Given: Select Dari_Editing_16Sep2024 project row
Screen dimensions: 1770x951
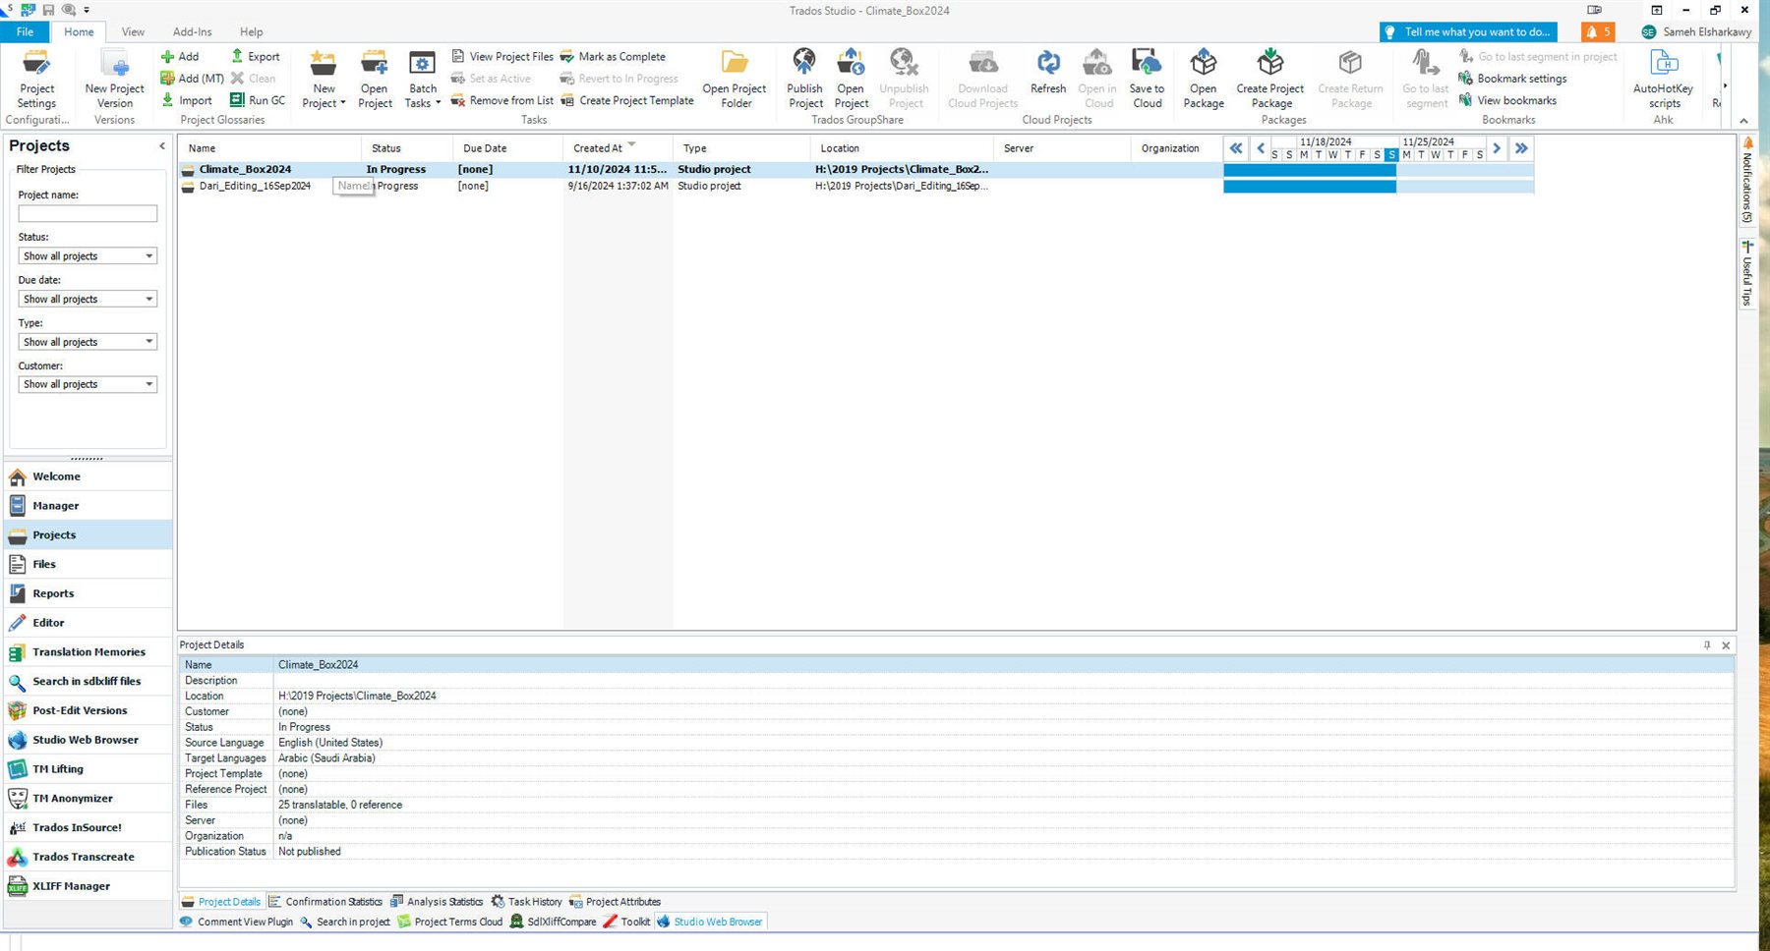Looking at the screenshot, I should tap(701, 186).
